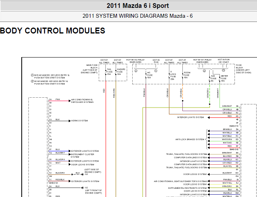Click 'HOT W/ IG1 RELAY ENERGIZED' header
The image size is (257, 197).
click(x=203, y=61)
